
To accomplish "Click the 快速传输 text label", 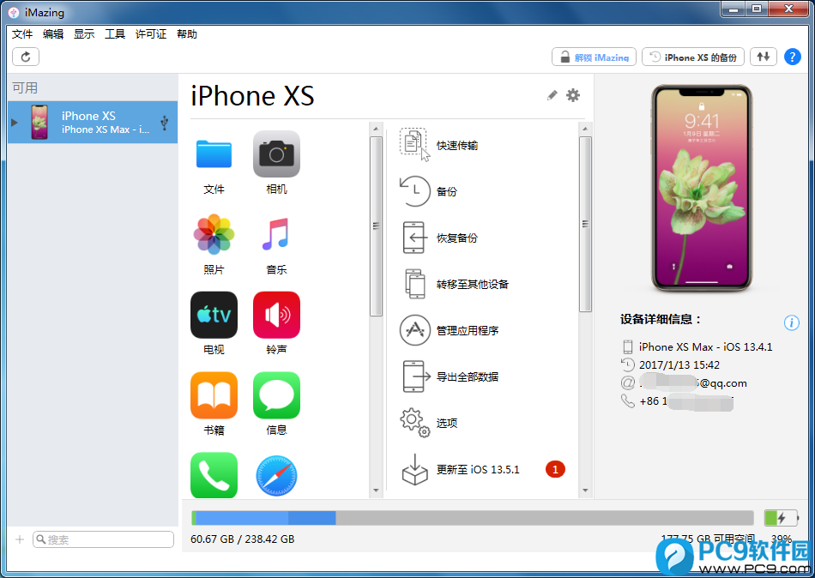I will (x=457, y=146).
